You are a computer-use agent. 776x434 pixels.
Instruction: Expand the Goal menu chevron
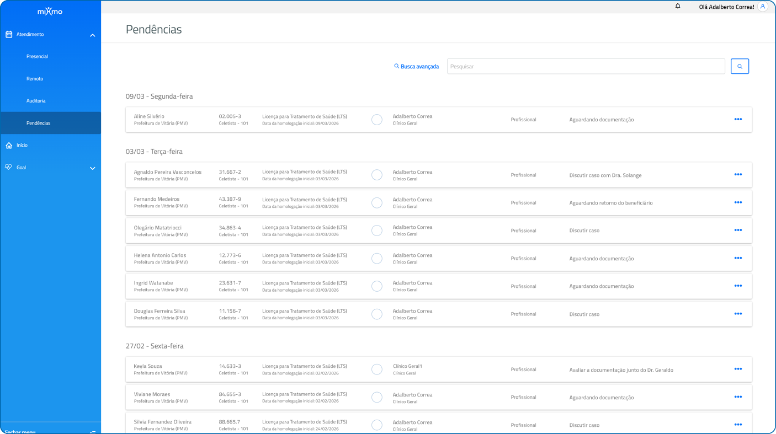coord(92,168)
